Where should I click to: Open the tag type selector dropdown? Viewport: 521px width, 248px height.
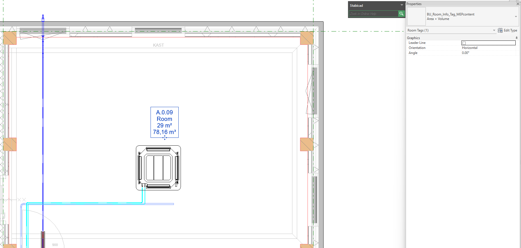516,17
